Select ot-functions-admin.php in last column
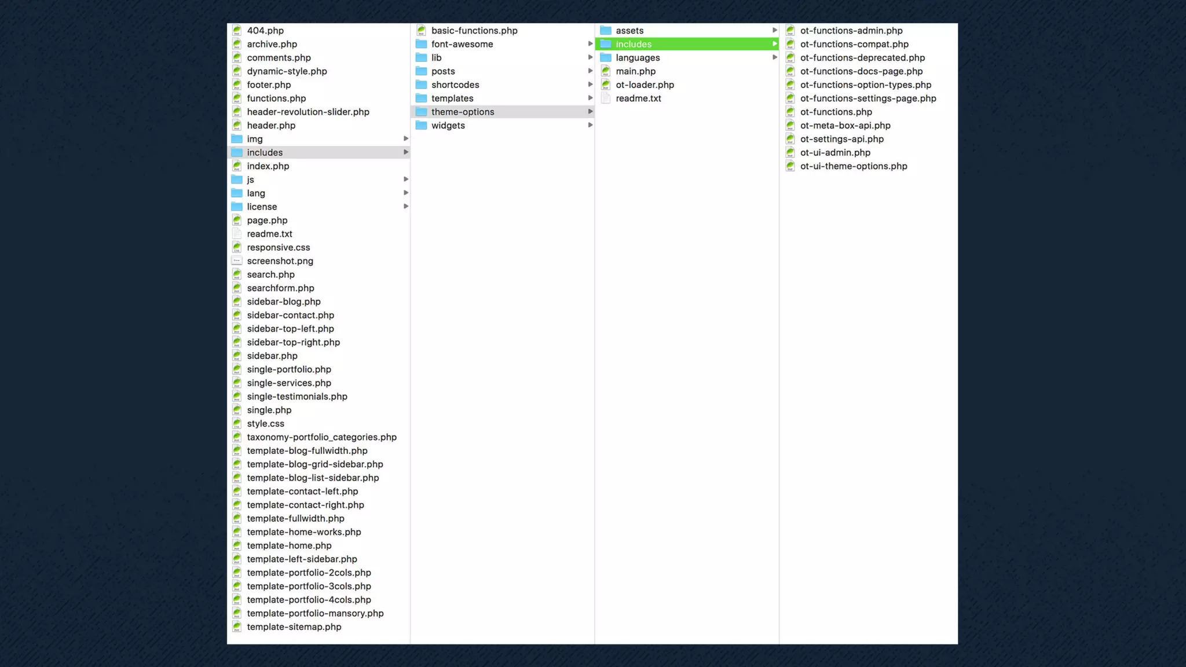The height and width of the screenshot is (667, 1186). 851,31
